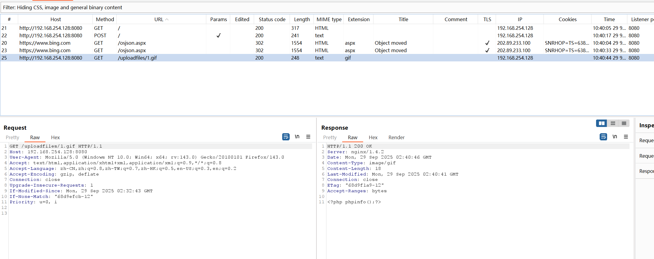Toggle non-printable characters in Response panel
Viewport: 654px width, 259px height.
[x=615, y=137]
